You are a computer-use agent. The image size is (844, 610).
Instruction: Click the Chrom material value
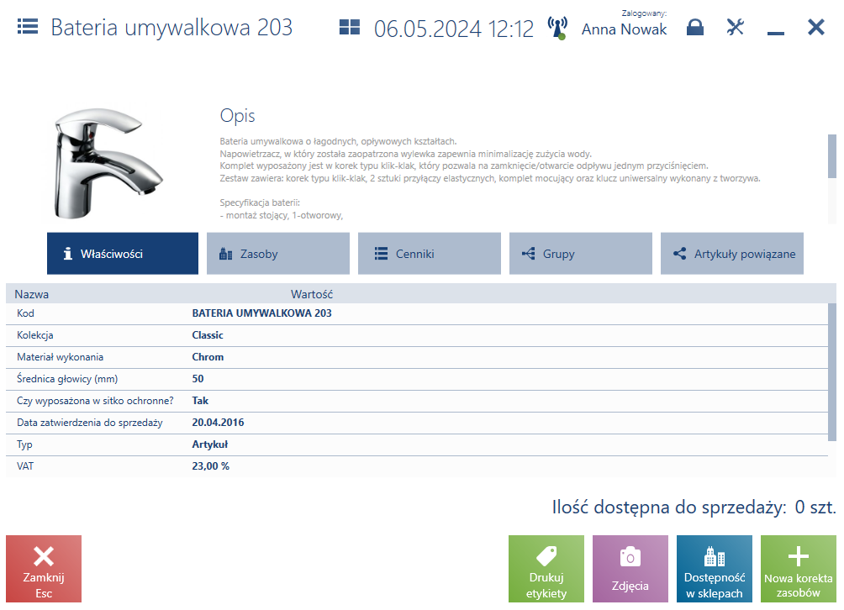(208, 357)
